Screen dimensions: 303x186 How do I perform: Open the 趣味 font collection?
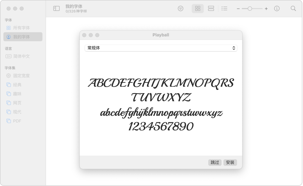click(23, 94)
